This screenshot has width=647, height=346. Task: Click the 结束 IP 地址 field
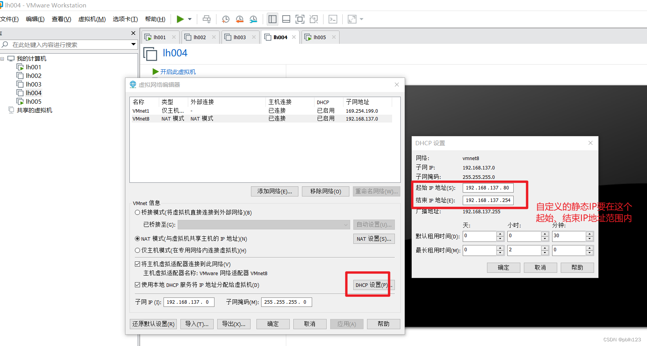pyautogui.click(x=488, y=200)
